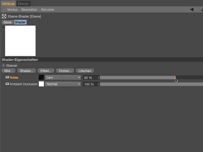Click stepper arrows of 100 % field

point(98,84)
